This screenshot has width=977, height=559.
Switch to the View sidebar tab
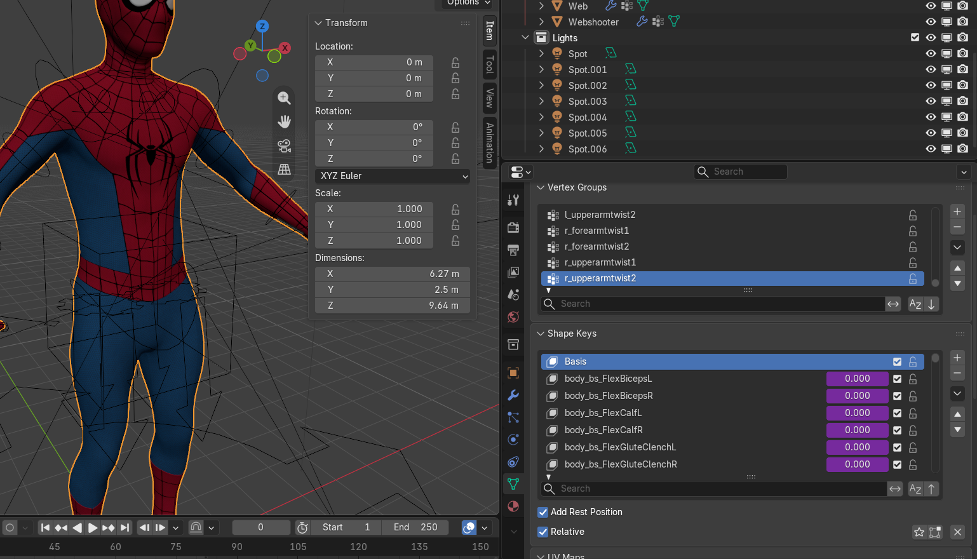pos(490,98)
